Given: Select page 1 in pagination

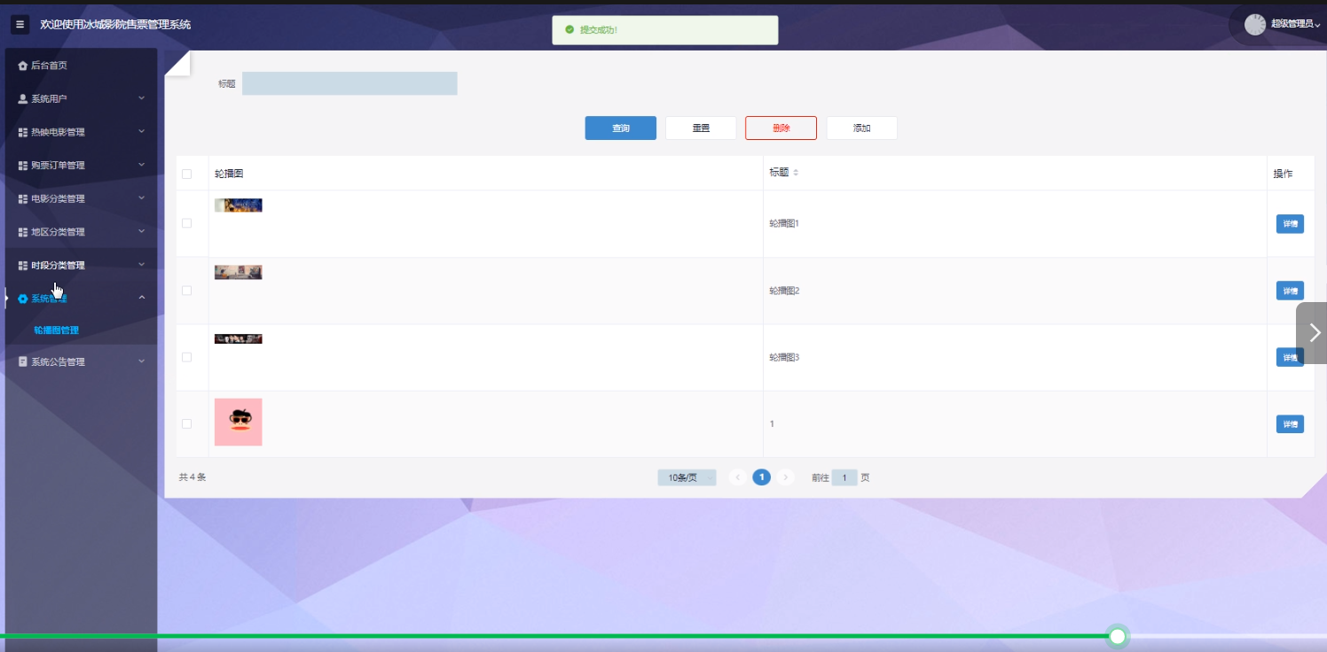Looking at the screenshot, I should pyautogui.click(x=761, y=477).
